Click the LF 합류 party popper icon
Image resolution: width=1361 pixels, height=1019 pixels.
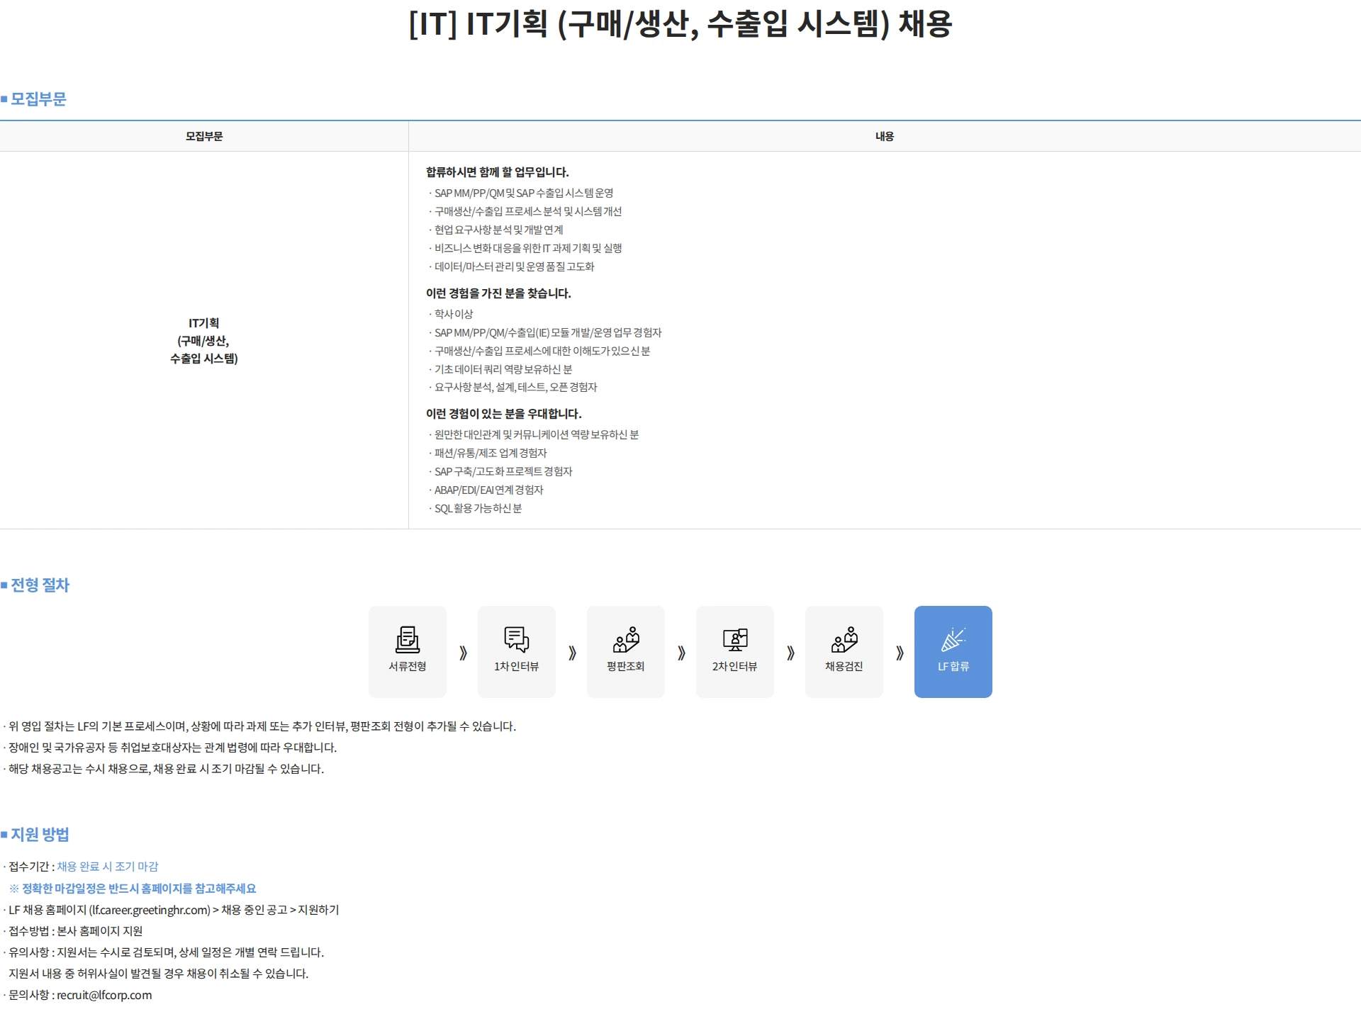coord(953,639)
